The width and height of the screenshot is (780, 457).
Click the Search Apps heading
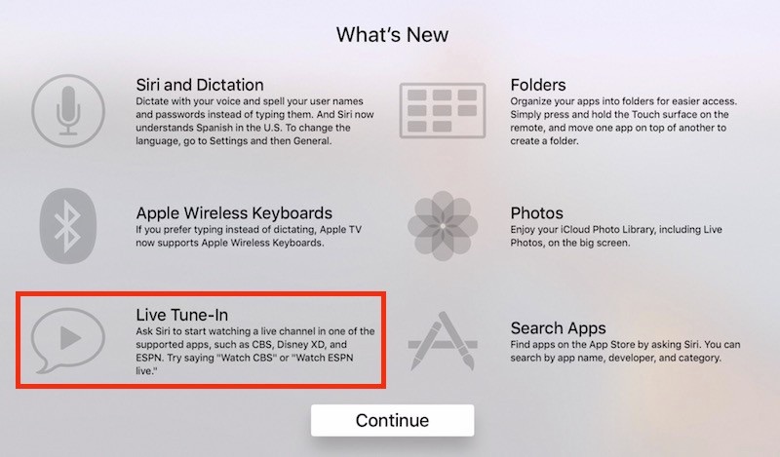pyautogui.click(x=558, y=328)
